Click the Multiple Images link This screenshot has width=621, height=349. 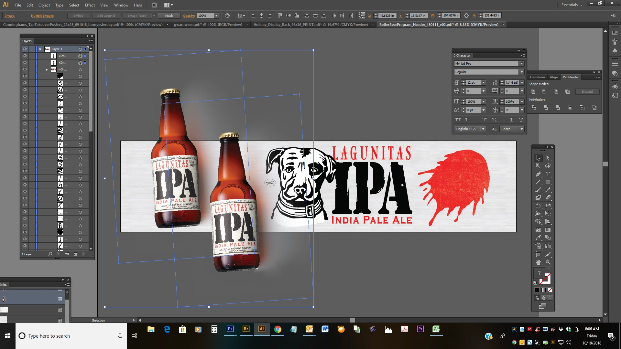(42, 16)
